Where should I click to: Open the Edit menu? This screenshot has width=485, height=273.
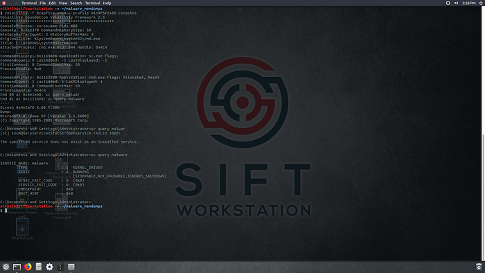tap(52, 3)
